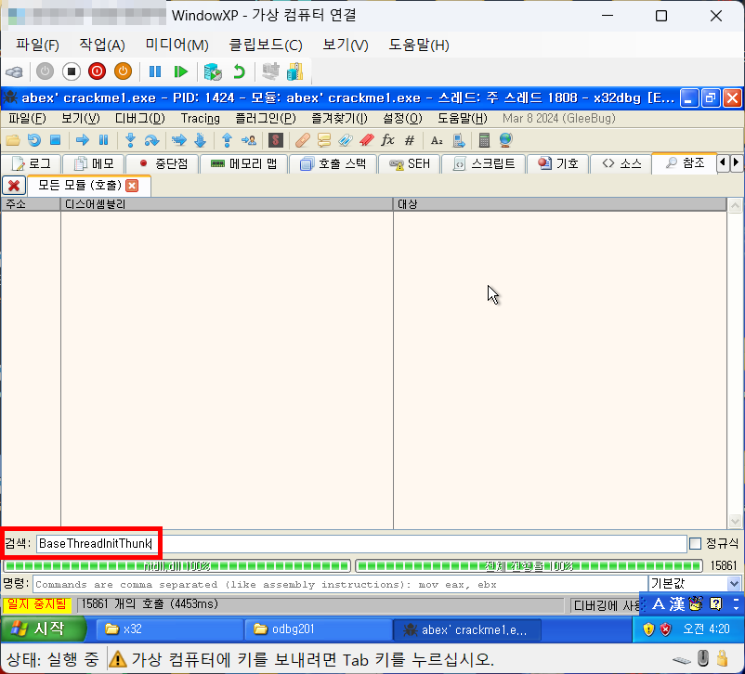Open the 즐겨찾기(I) menu

point(339,118)
